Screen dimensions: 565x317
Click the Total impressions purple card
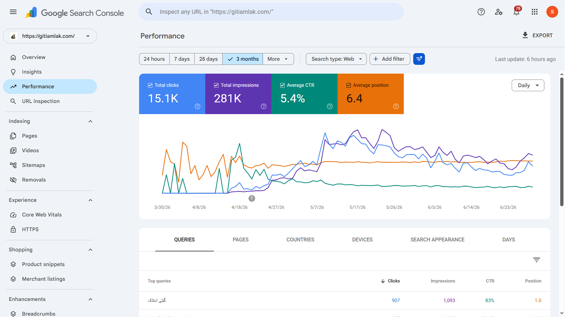coord(238,94)
